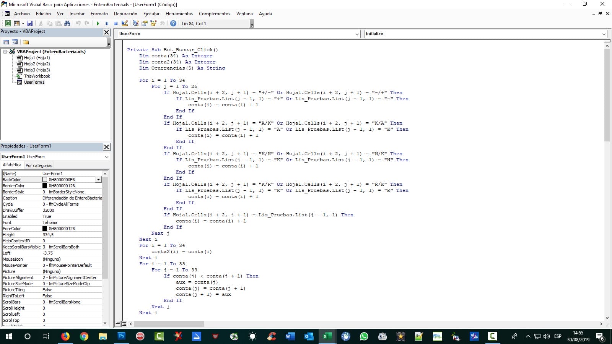Toggle Design Mode on the toolbar
612x344 pixels.
[x=125, y=23]
